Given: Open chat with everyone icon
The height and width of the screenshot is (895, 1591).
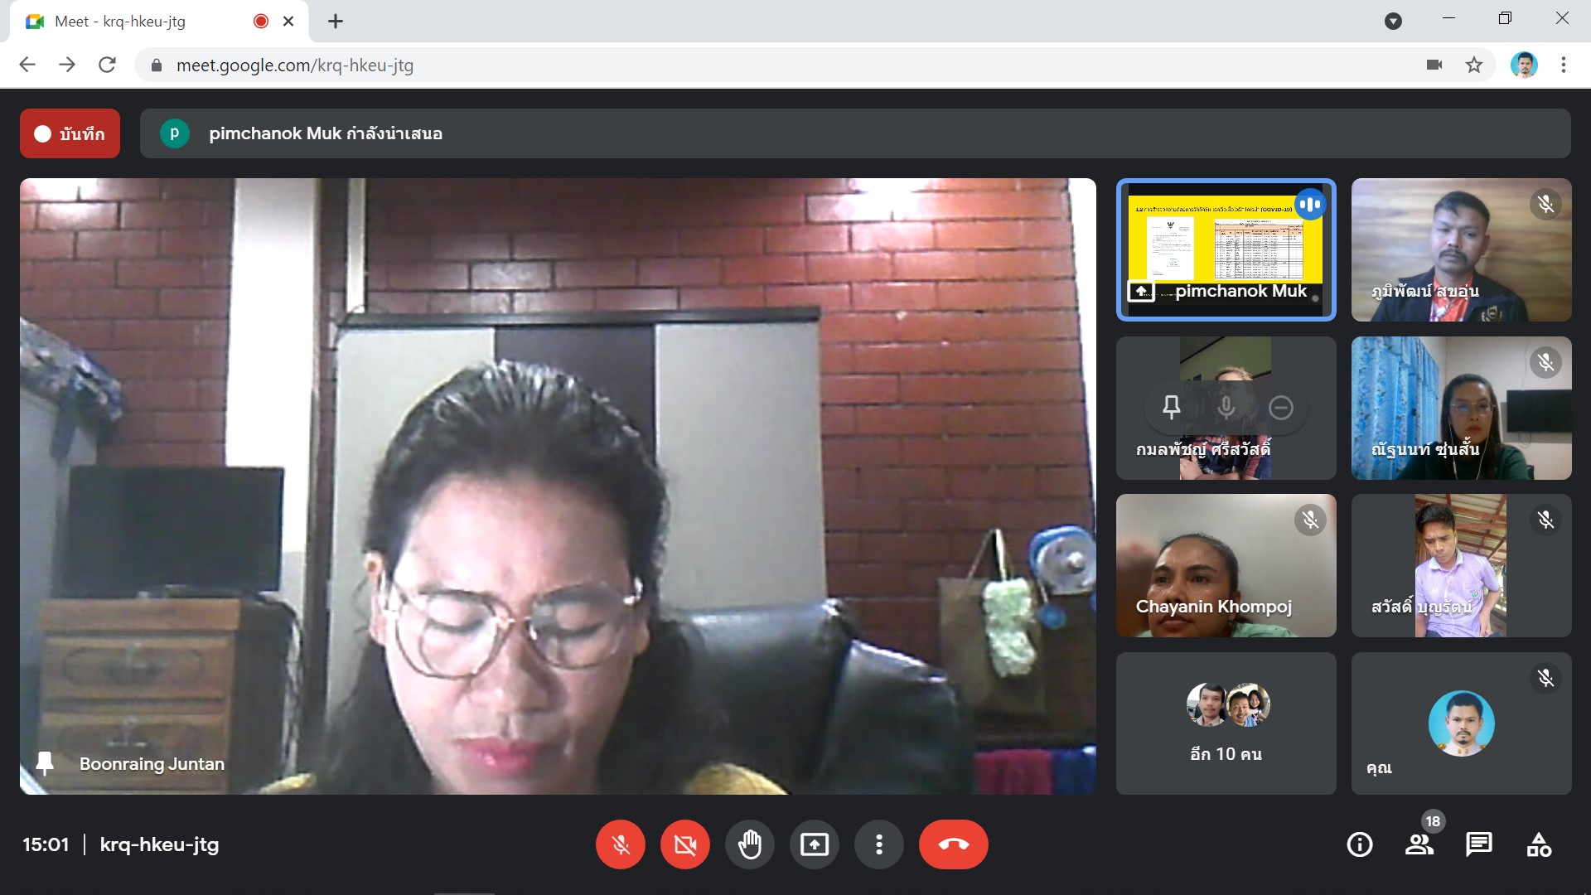Looking at the screenshot, I should pos(1478,844).
